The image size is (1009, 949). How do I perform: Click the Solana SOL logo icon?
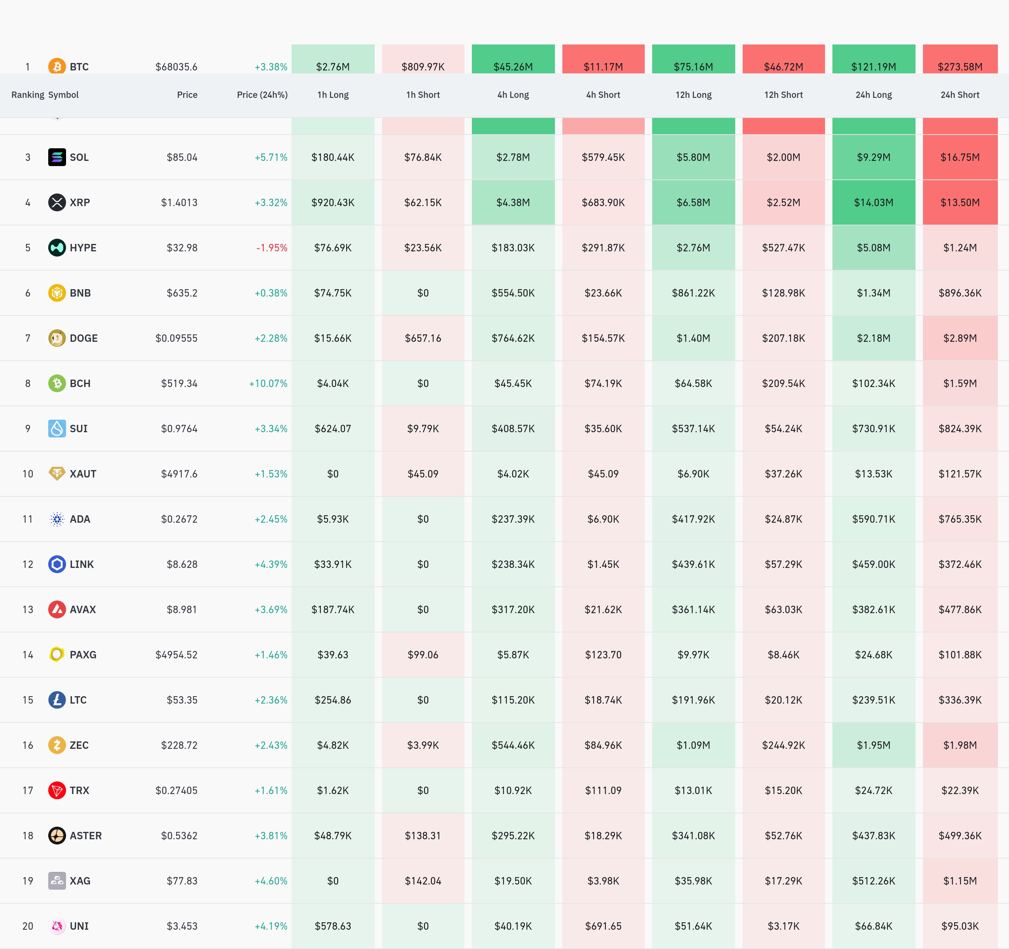[x=57, y=157]
